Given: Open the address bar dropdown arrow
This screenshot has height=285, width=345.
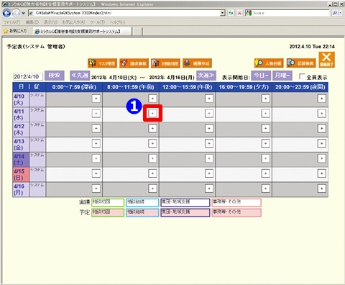Looking at the screenshot, I should click(x=223, y=13).
